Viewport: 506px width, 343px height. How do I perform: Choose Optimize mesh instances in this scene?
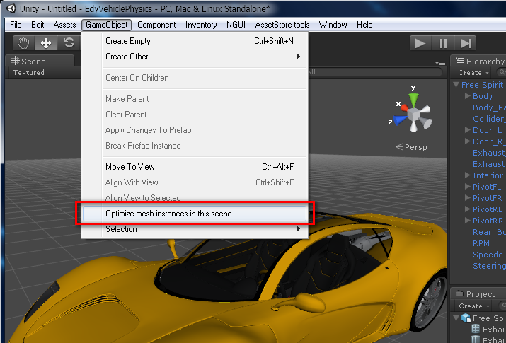(195, 214)
